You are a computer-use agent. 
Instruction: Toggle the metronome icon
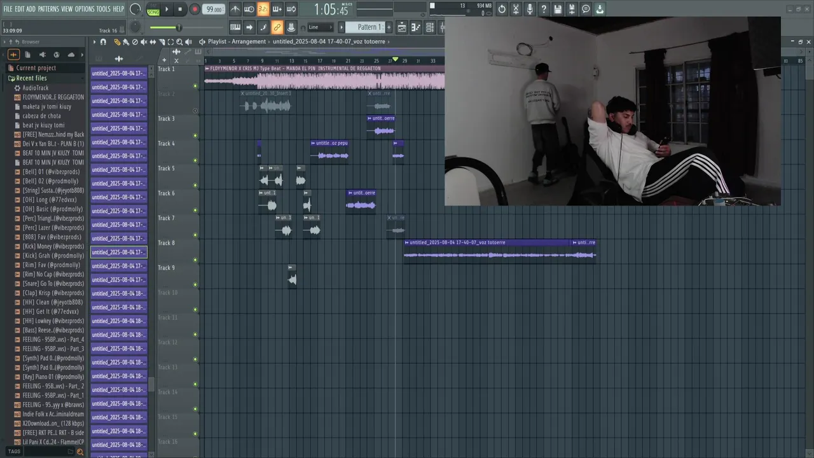pyautogui.click(x=235, y=9)
